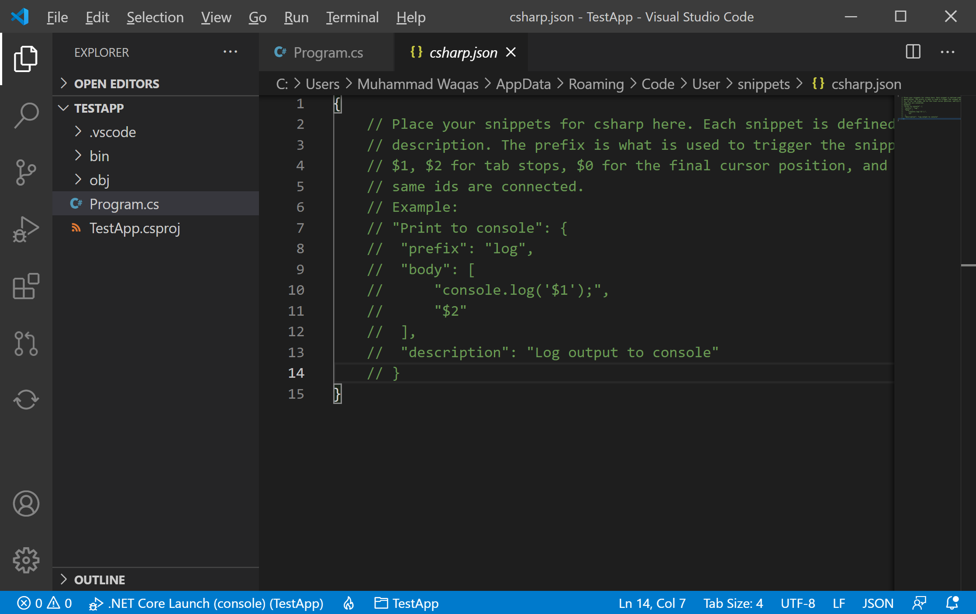
Task: Expand the OUTLINE section
Action: [x=100, y=580]
